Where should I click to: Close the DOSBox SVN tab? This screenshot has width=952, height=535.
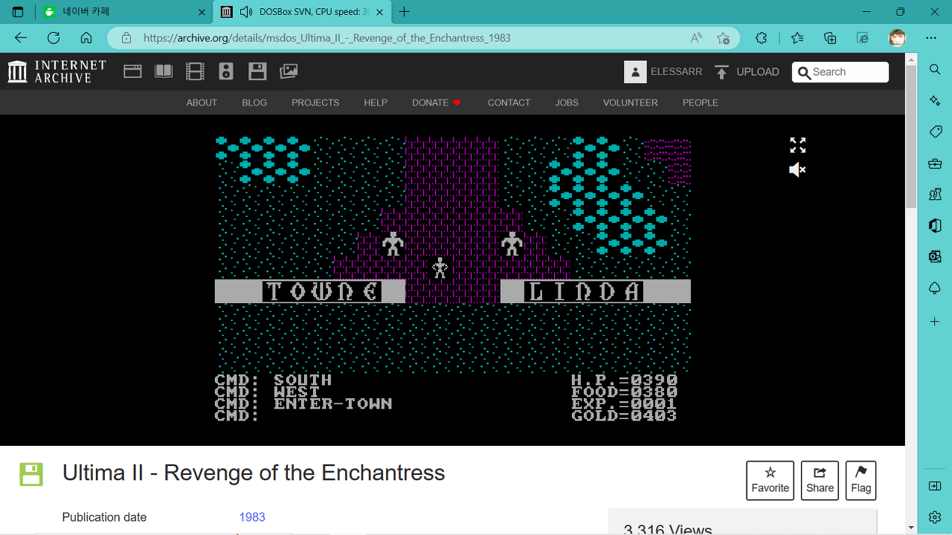coord(379,12)
